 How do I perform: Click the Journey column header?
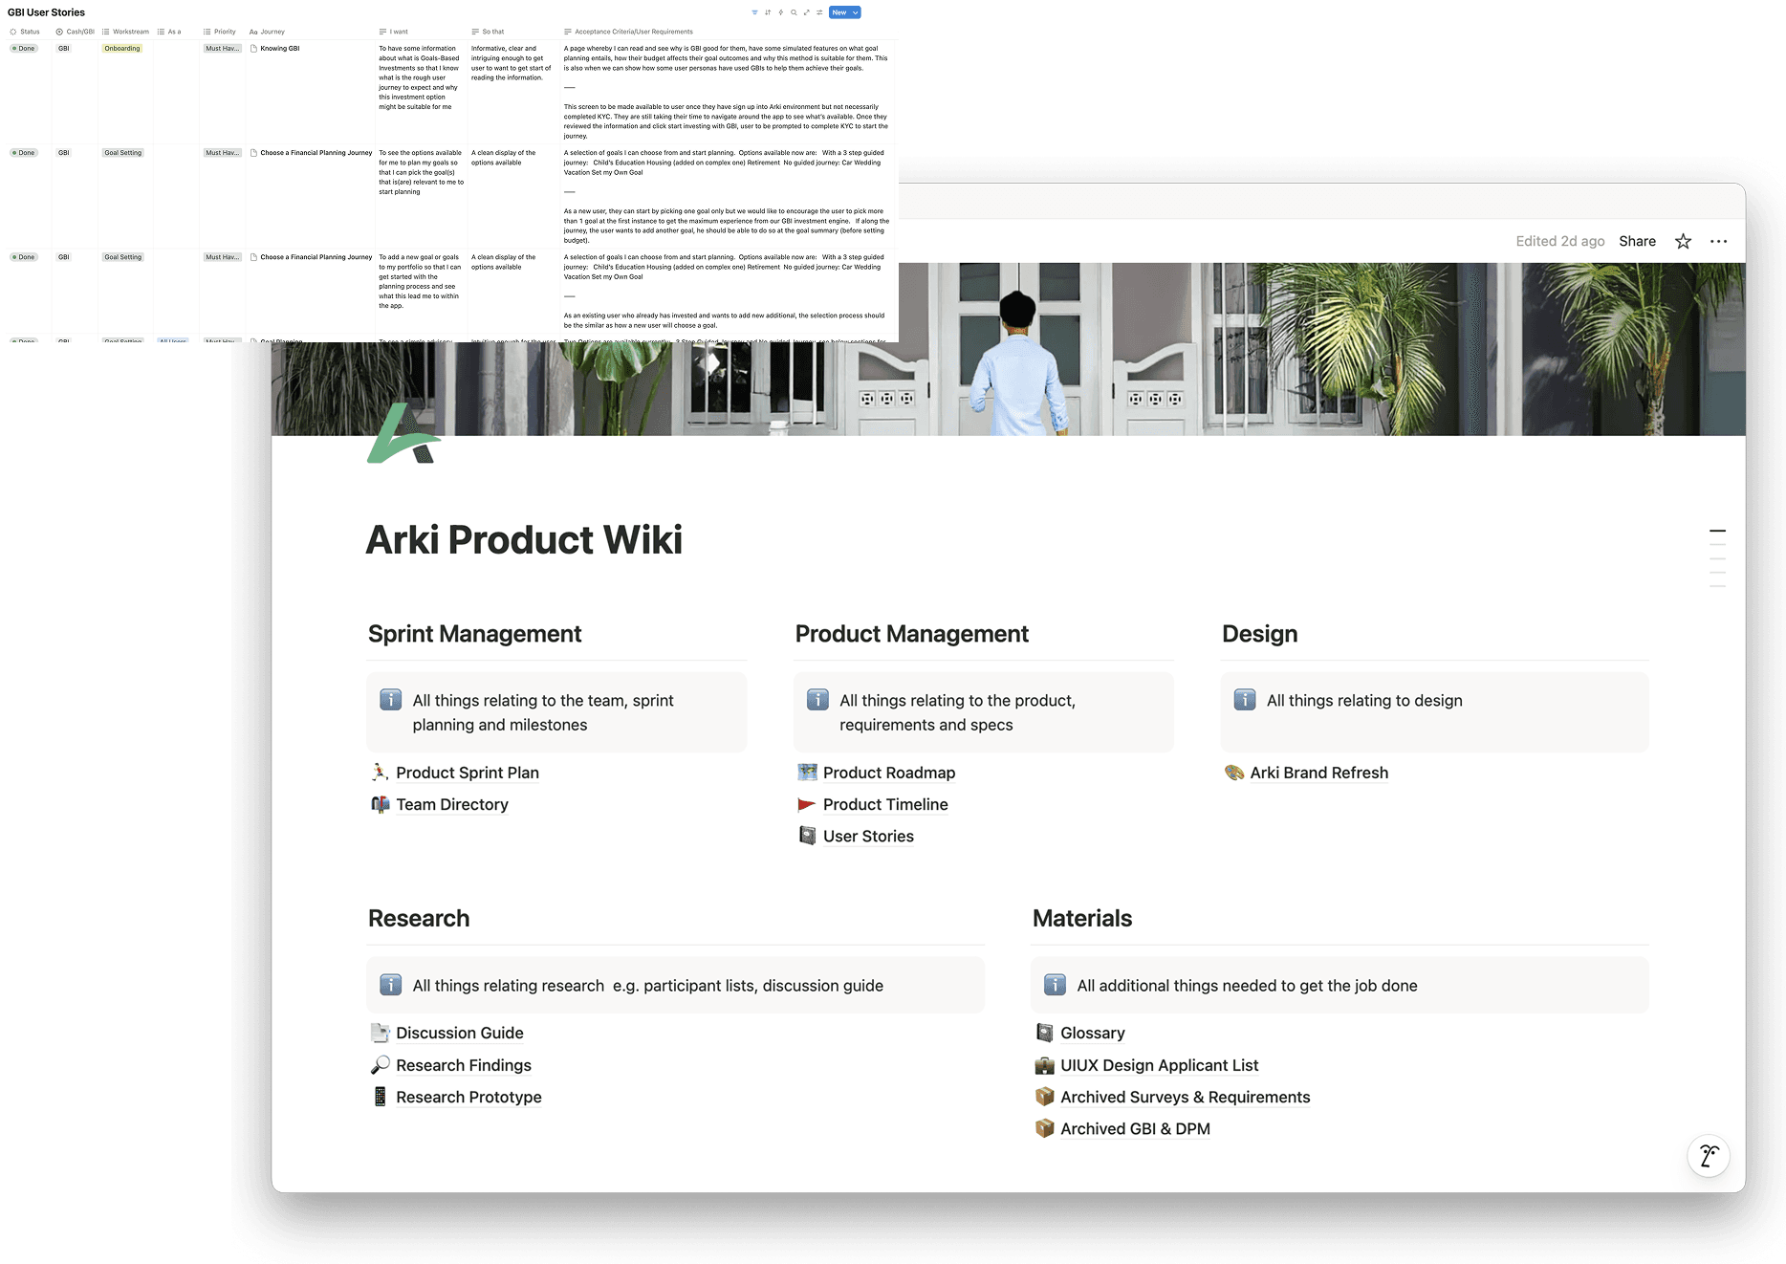267,32
